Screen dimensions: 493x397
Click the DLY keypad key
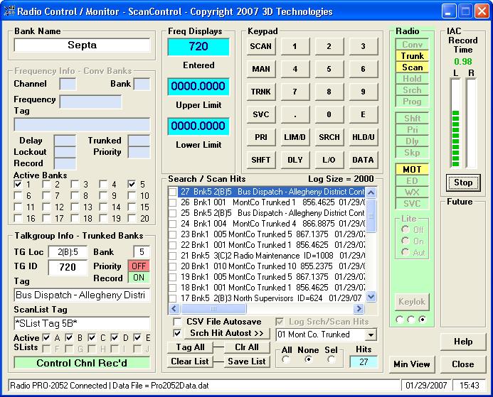click(x=295, y=160)
